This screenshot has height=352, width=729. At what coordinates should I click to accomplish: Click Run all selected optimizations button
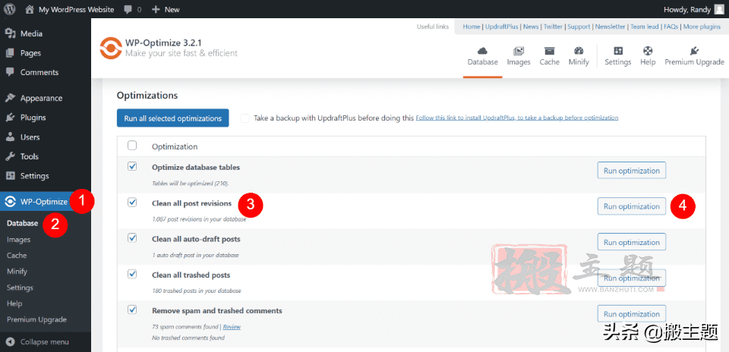173,118
